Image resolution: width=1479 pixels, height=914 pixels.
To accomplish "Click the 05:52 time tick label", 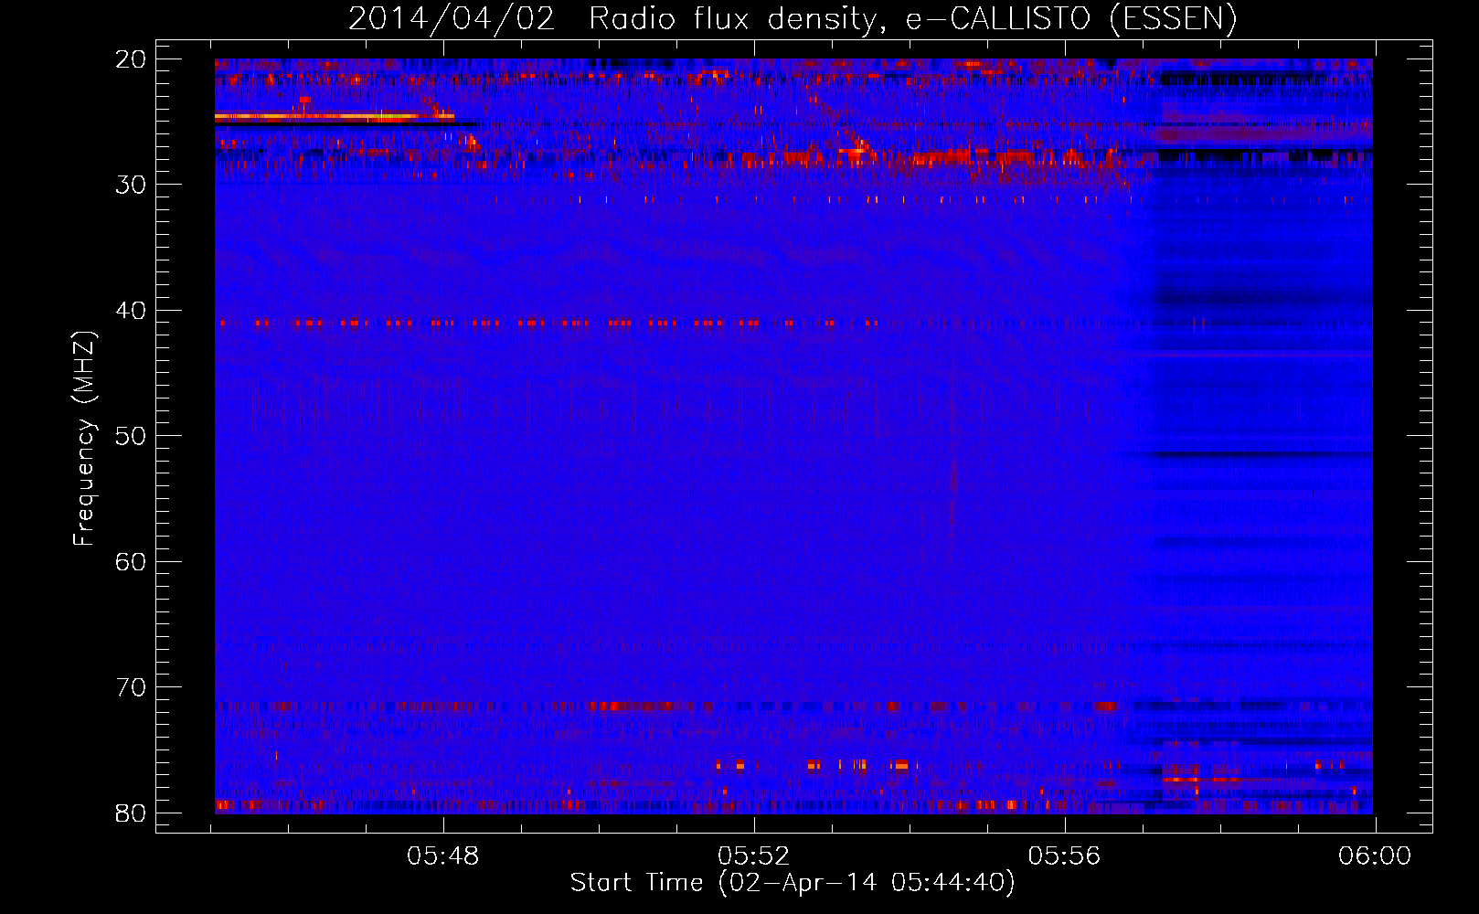I will pos(754,856).
